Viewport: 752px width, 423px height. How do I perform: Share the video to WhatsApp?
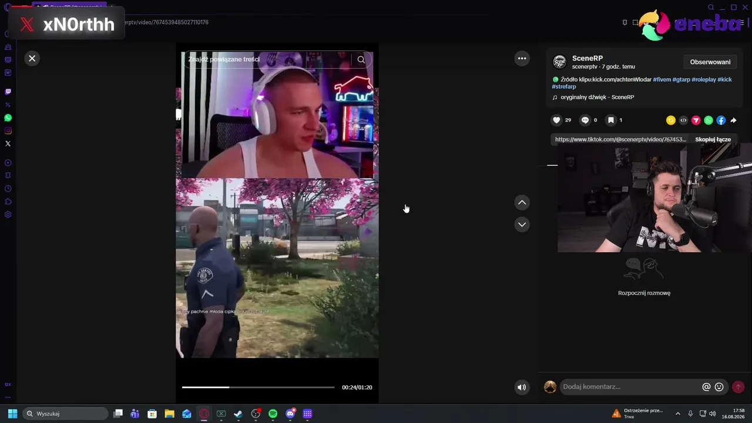tap(709, 120)
